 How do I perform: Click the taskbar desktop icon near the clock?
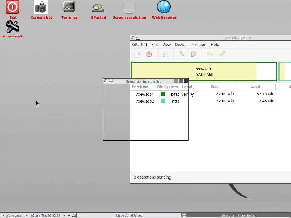click(74, 215)
